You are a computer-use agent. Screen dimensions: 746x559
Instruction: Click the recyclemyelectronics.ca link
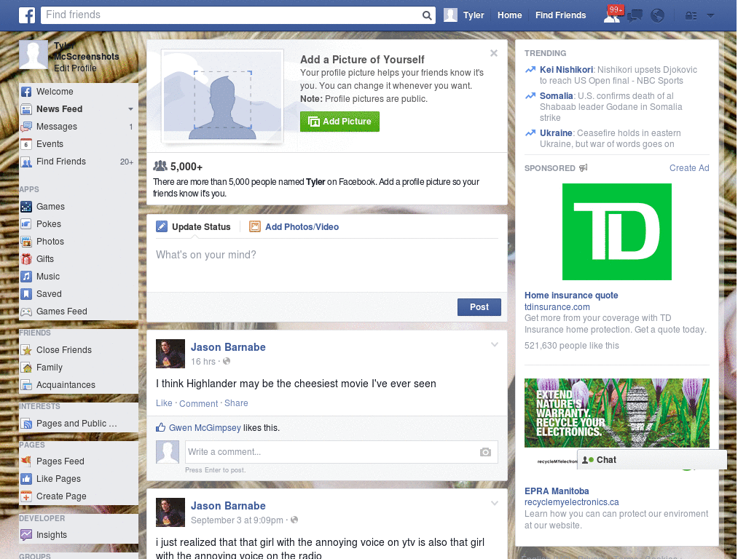click(571, 502)
